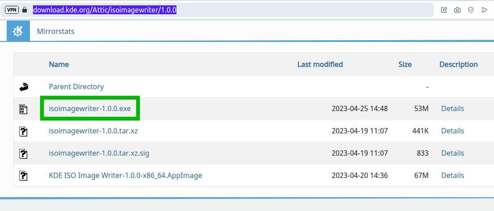The width and height of the screenshot is (494, 211).
Task: Download isoimagewriter-1.0.0.exe
Action: click(90, 108)
